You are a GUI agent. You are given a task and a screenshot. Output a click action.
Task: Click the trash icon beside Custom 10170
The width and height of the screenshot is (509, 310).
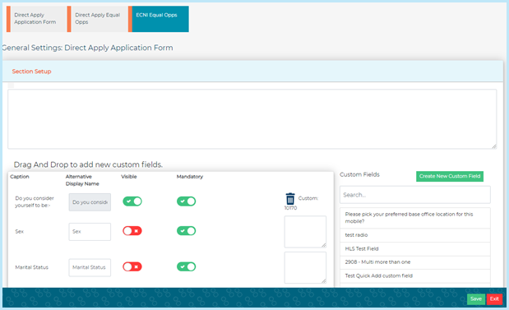coord(290,198)
